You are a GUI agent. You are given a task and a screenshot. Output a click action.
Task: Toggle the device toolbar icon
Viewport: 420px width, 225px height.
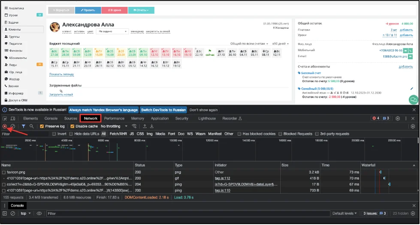point(12,119)
